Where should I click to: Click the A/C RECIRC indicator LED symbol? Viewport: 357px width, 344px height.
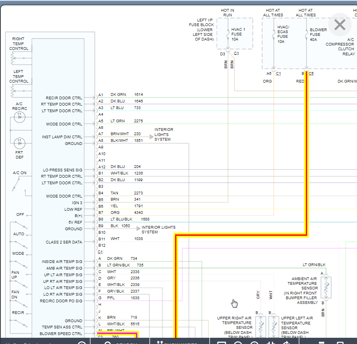pos(19,117)
